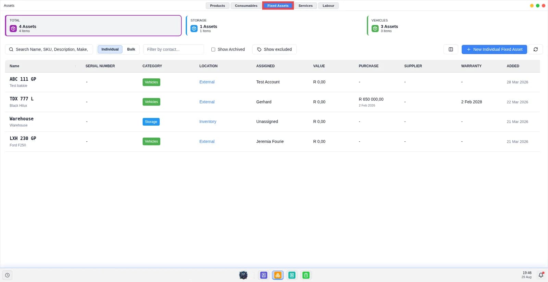Click the plus icon on New Individual Fixed Asset
Viewport: 548px width, 282px height.
coord(469,49)
